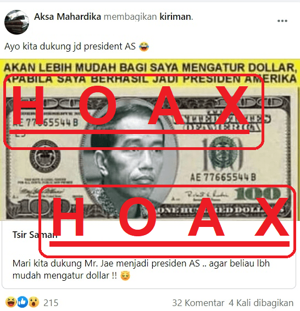Click the portrait on the banknote
Screen dimensions: 300x311
[x=130, y=159]
